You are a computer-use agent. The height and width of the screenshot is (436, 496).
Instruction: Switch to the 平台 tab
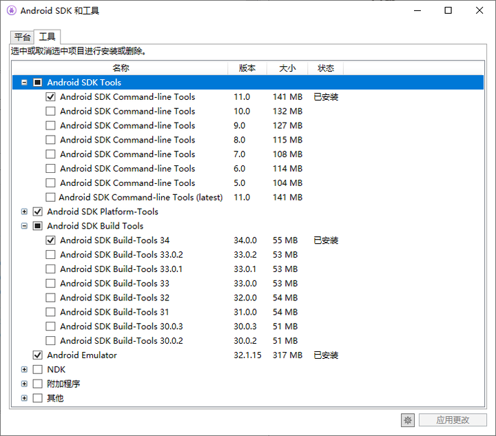coord(22,37)
